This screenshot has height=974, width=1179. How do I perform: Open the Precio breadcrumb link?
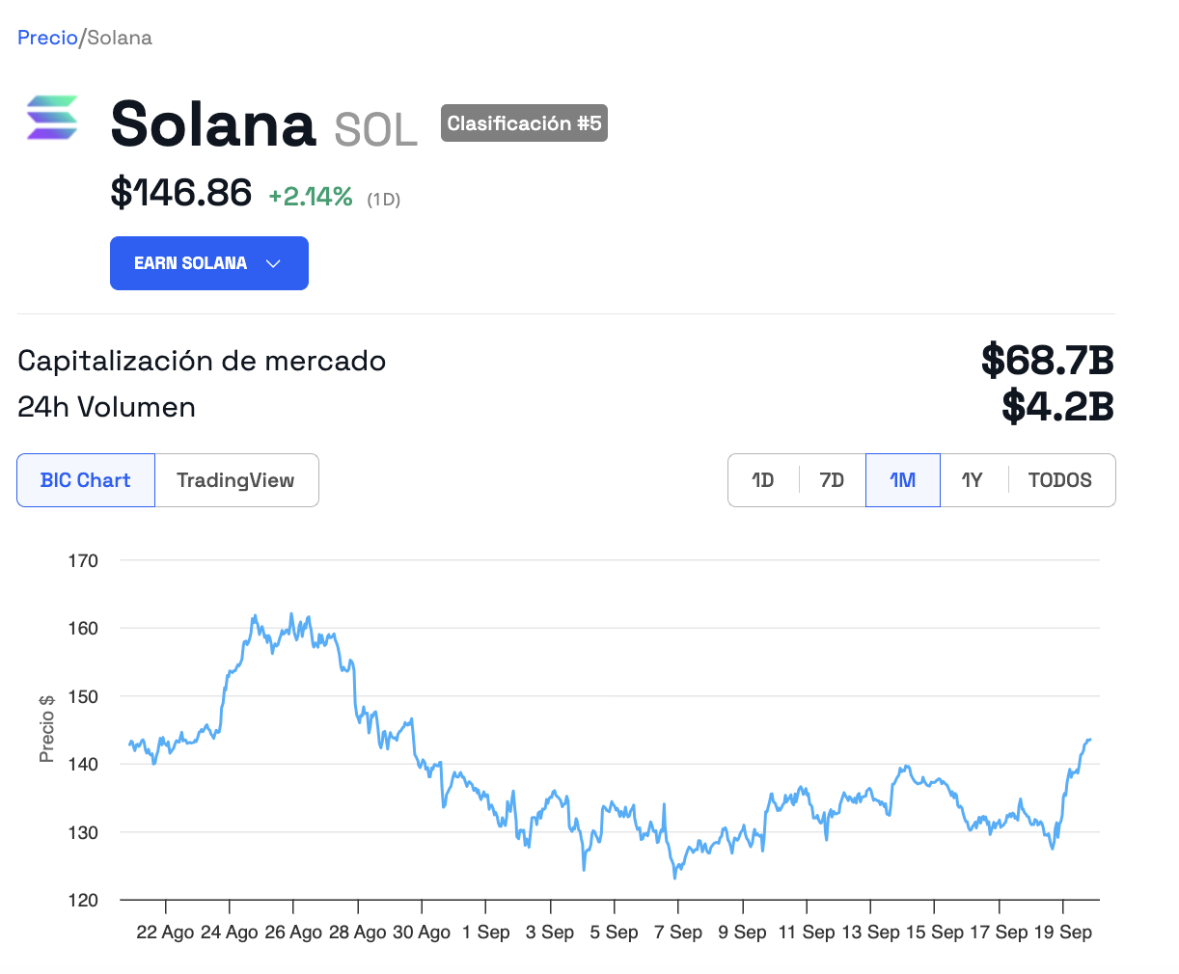point(47,38)
